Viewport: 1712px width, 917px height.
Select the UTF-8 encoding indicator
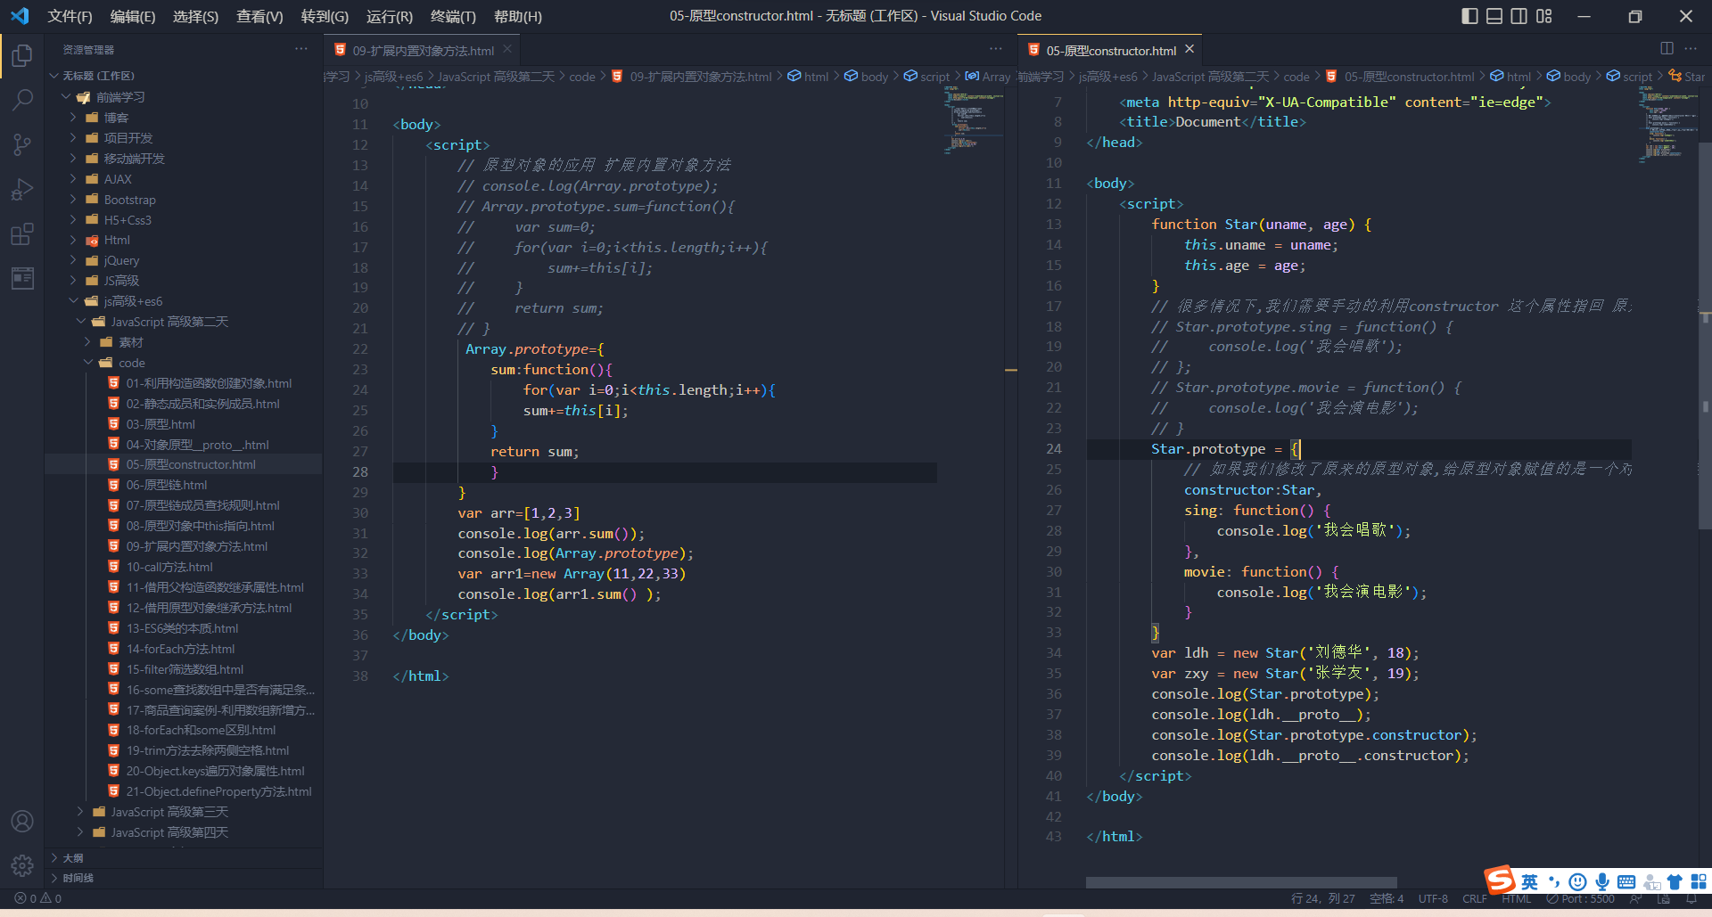tap(1433, 898)
